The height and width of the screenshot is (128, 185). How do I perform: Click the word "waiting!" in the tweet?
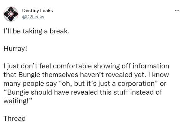click(x=16, y=101)
